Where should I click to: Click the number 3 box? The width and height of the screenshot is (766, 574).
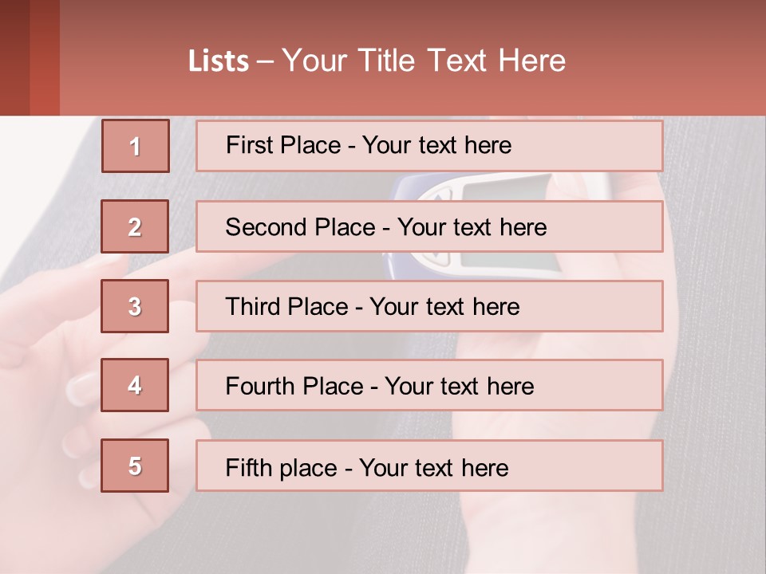coord(135,306)
